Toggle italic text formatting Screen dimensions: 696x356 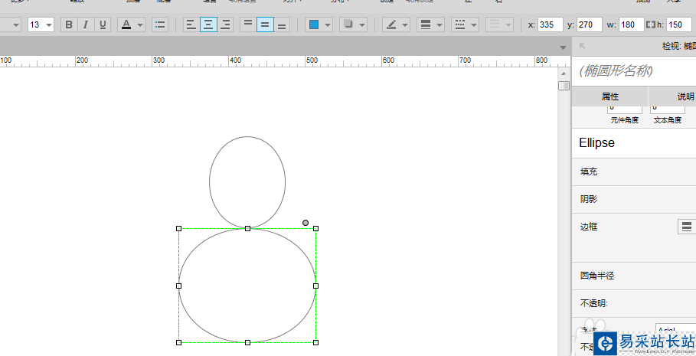[x=86, y=24]
